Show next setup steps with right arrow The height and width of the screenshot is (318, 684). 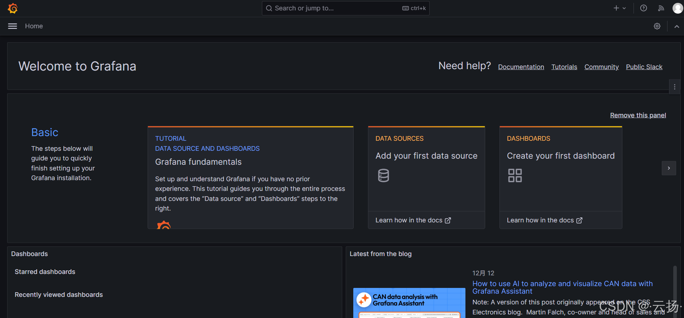[x=669, y=168]
